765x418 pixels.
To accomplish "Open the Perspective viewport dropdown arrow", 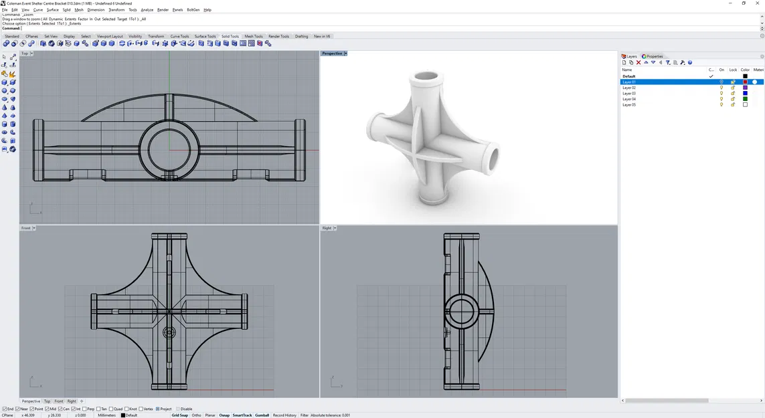I will click(x=345, y=54).
